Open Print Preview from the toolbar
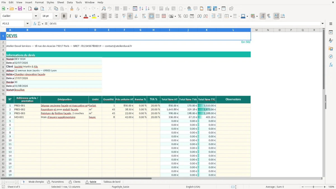 click(42, 9)
